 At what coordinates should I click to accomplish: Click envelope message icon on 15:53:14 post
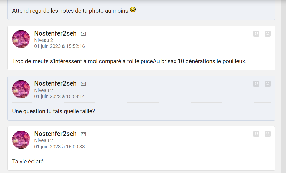click(83, 84)
